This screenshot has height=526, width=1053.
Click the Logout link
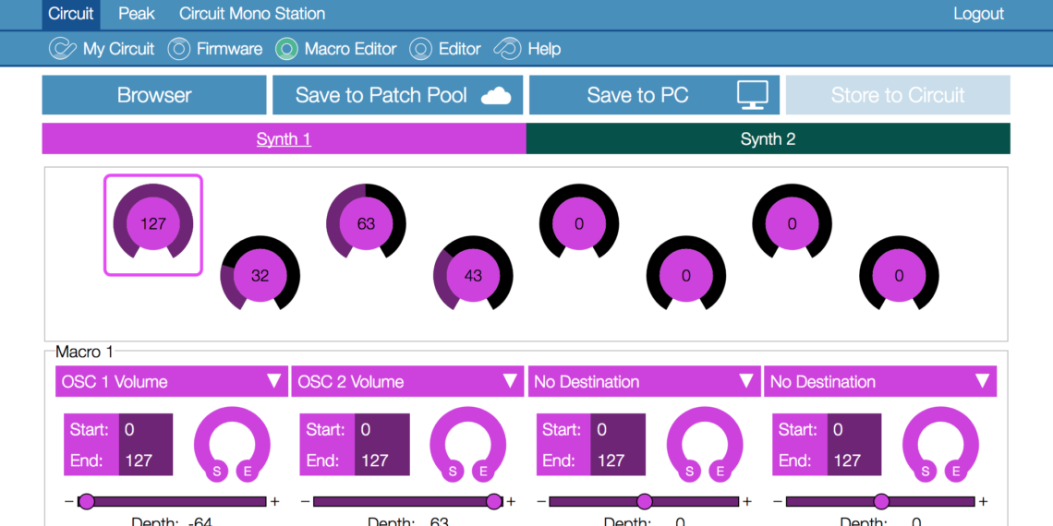978,14
